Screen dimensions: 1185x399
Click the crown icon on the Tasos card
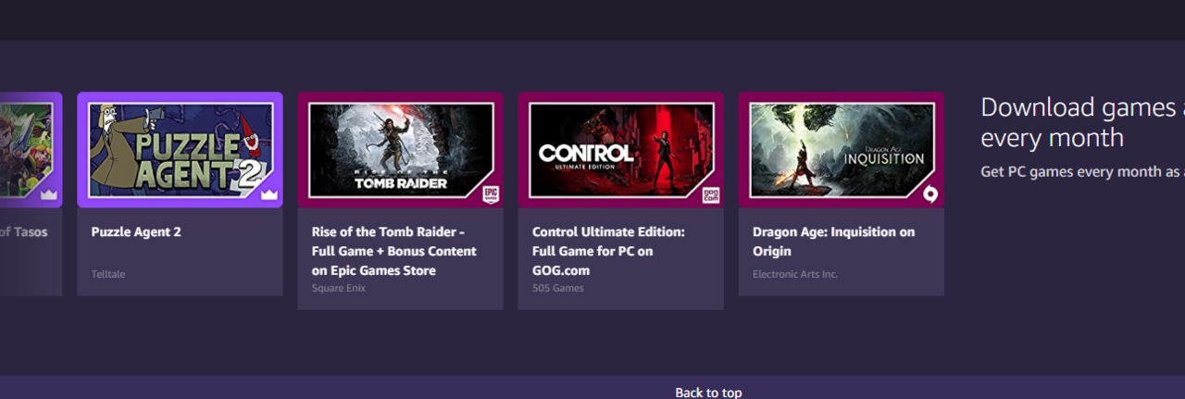(x=49, y=194)
